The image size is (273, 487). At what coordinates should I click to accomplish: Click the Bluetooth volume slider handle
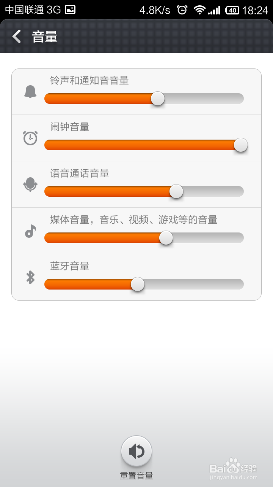(138, 284)
